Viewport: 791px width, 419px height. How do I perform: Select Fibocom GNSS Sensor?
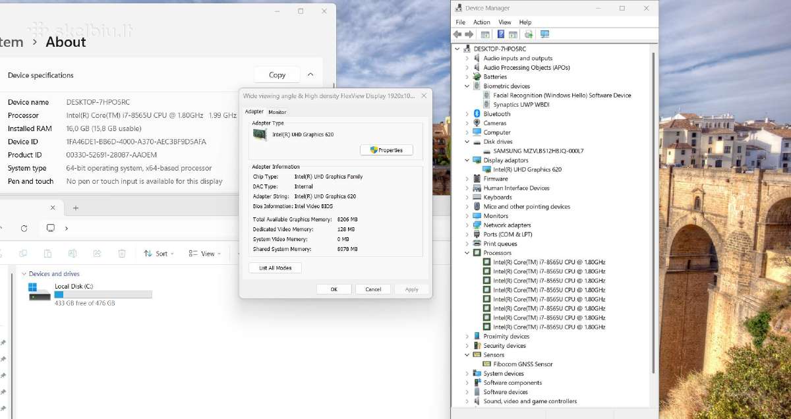coord(523,364)
